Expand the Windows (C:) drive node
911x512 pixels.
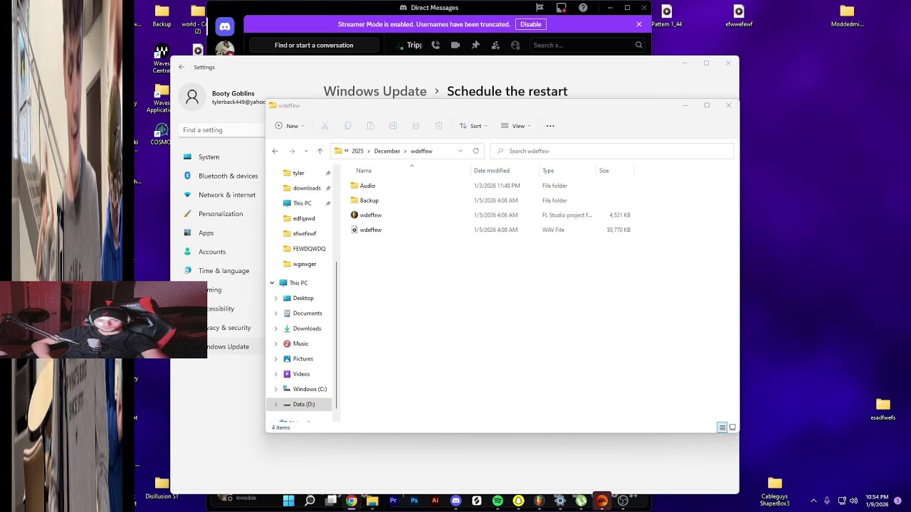pyautogui.click(x=276, y=389)
